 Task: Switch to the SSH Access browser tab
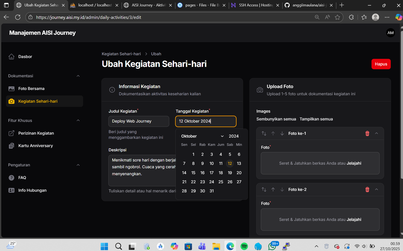pos(254,5)
